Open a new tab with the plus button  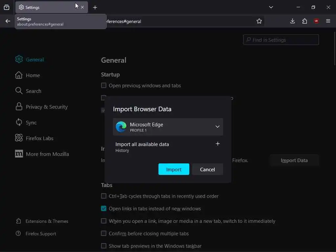pyautogui.click(x=95, y=8)
